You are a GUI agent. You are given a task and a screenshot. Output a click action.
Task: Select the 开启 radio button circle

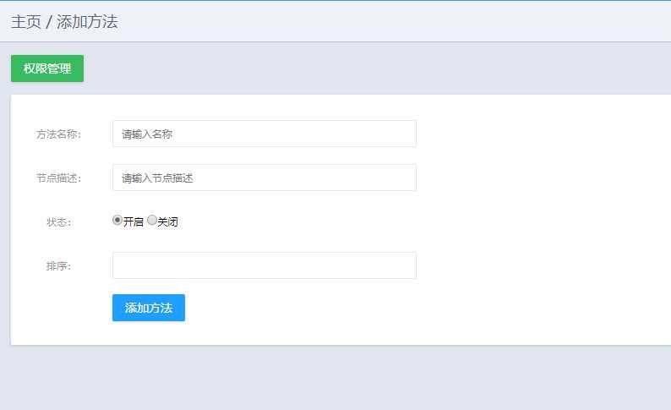pyautogui.click(x=117, y=221)
